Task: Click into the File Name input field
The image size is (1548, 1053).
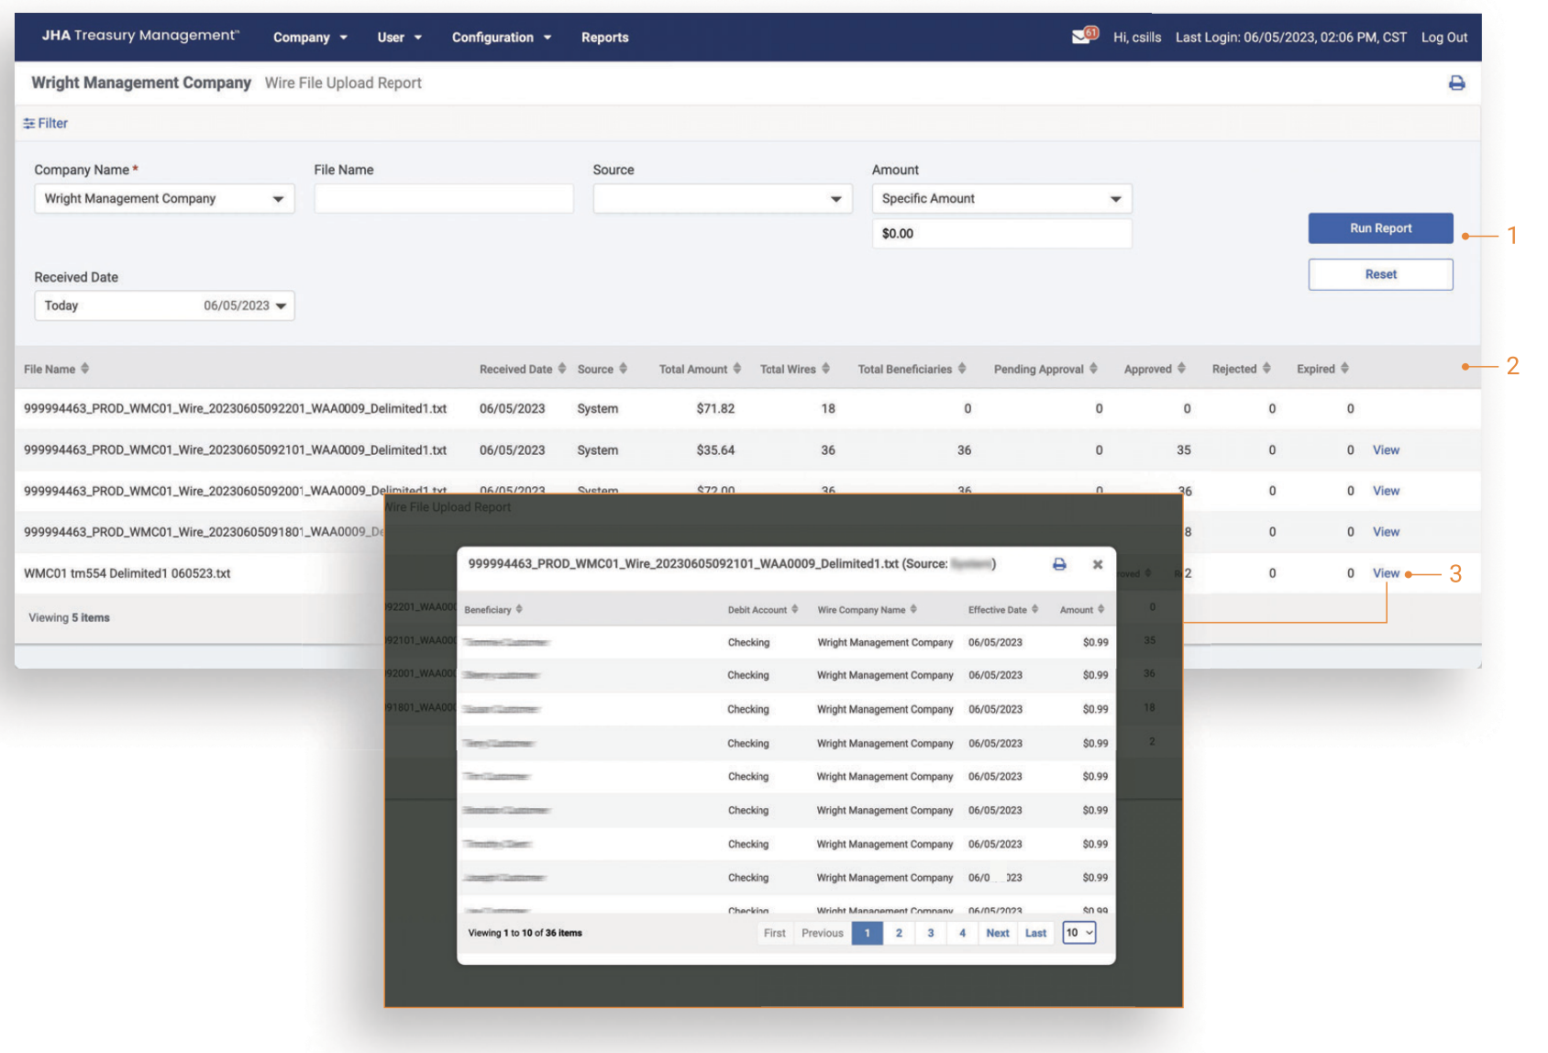Action: pyautogui.click(x=443, y=199)
